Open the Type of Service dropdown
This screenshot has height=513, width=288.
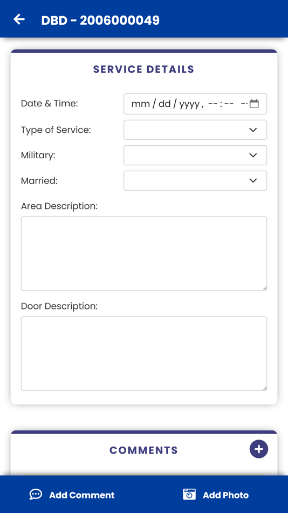point(195,130)
